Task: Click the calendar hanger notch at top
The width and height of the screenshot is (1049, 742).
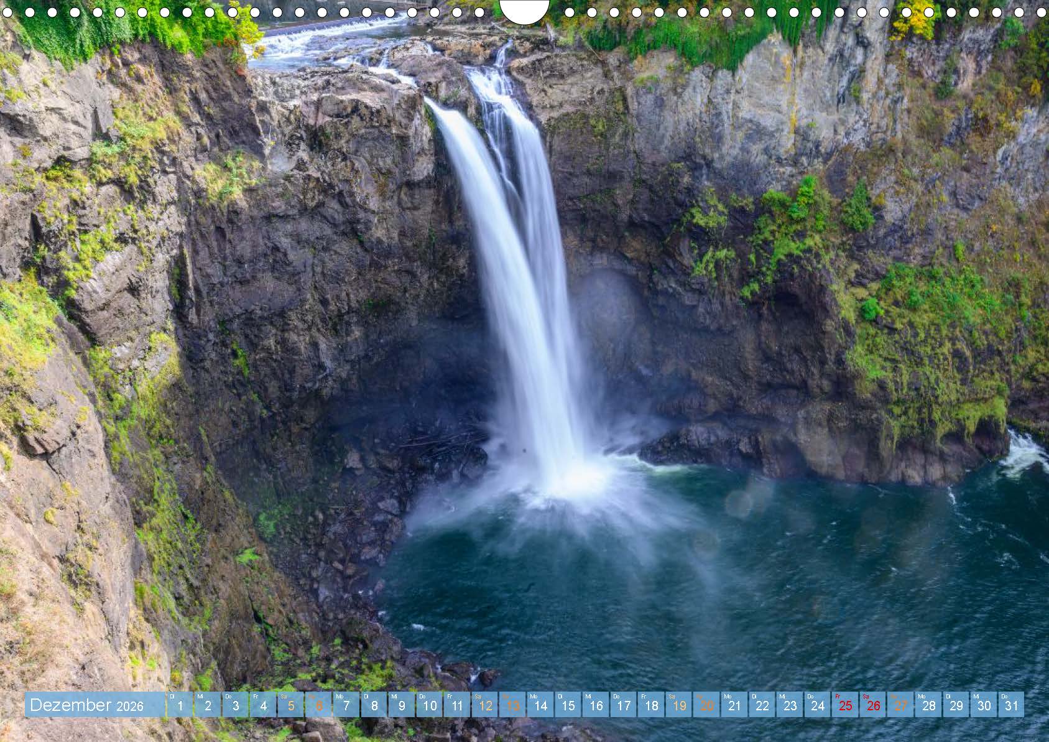Action: [x=524, y=9]
